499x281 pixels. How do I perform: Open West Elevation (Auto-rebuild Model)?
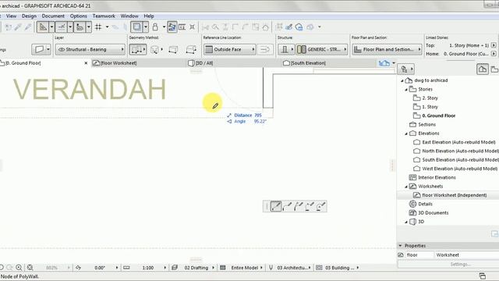point(459,169)
